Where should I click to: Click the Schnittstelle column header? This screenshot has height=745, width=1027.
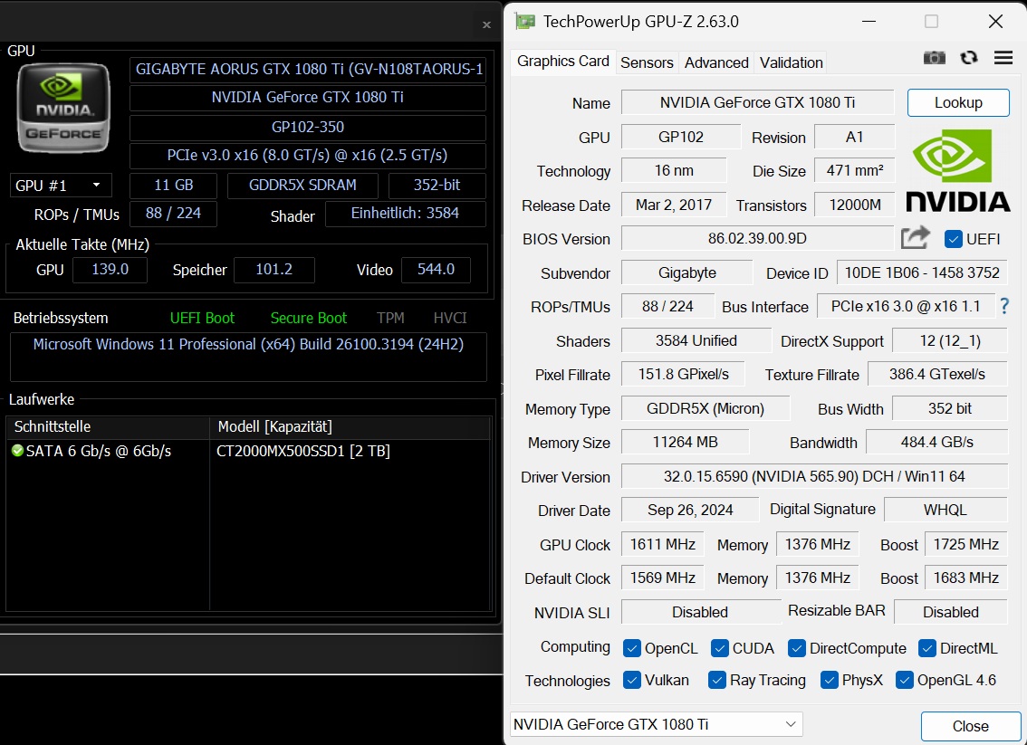[108, 427]
